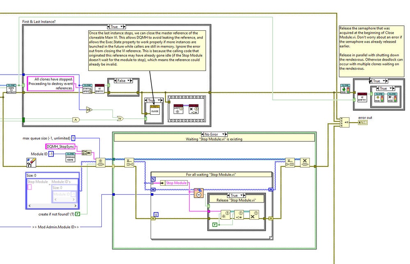Viewport: 410px width, 264px height.
Task: Toggle the create if not found boolean constant
Action: pyautogui.click(x=78, y=214)
